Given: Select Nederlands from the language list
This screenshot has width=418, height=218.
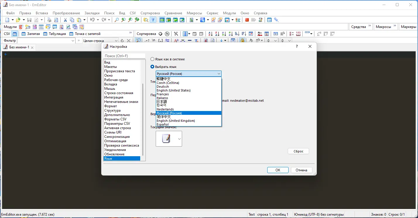Looking at the screenshot, I should pyautogui.click(x=189, y=109).
